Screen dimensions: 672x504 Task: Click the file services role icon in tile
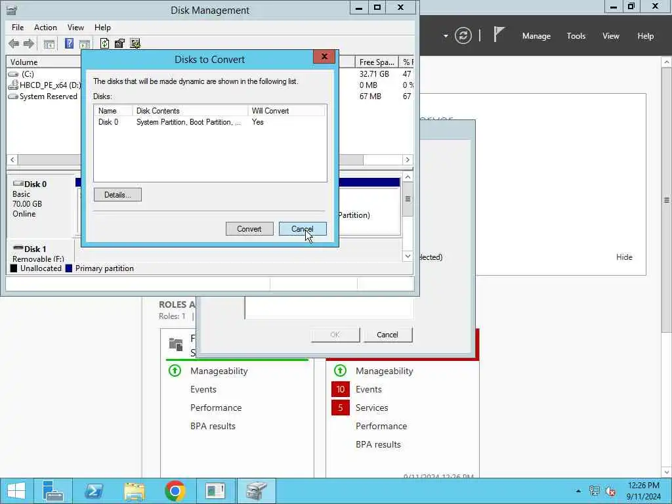click(x=176, y=344)
